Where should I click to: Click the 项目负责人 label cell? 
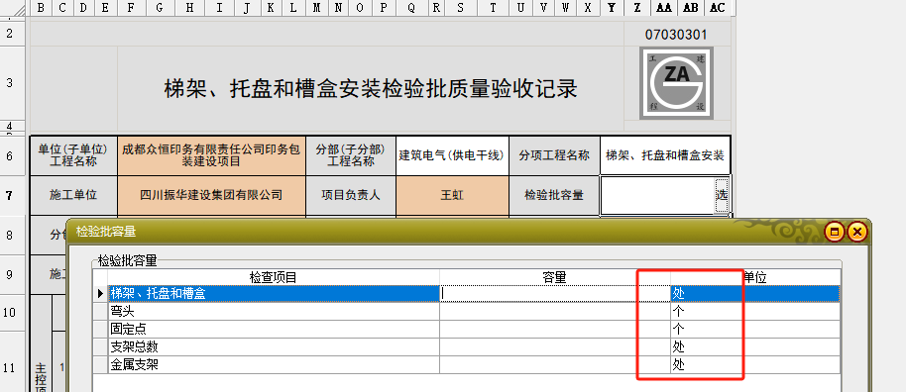[351, 195]
